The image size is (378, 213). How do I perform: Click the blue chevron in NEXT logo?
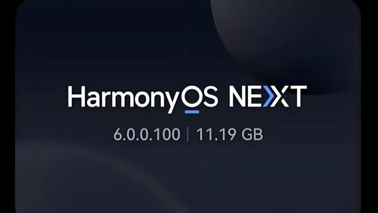(x=269, y=96)
